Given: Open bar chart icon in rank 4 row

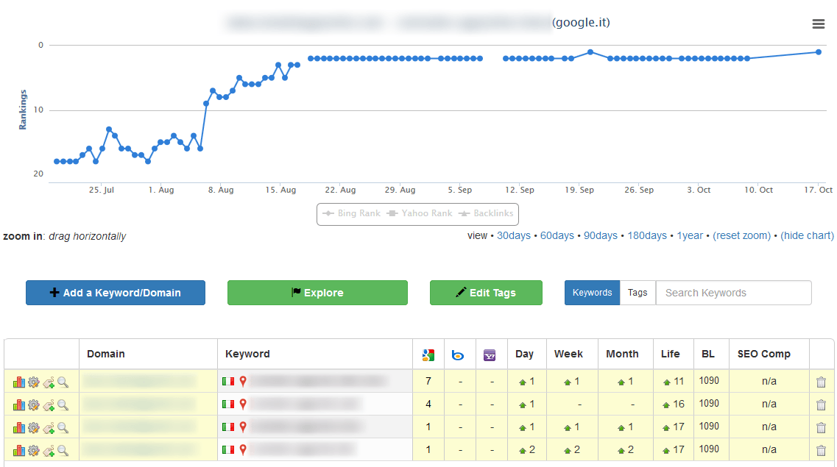Looking at the screenshot, I should pos(18,404).
